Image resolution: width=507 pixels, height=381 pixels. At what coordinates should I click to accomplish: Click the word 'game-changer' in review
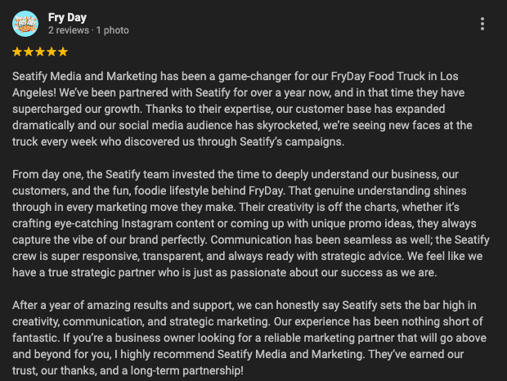coord(236,74)
